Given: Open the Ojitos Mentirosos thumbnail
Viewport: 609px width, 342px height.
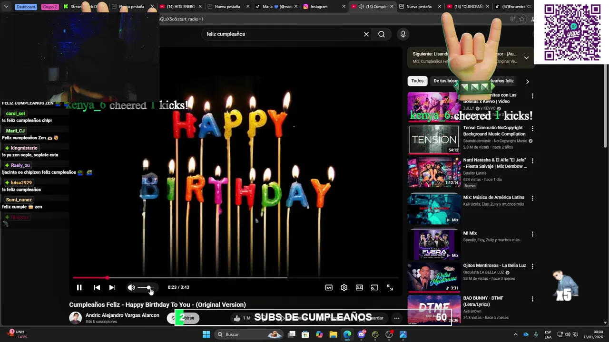Looking at the screenshot, I should coord(434,277).
